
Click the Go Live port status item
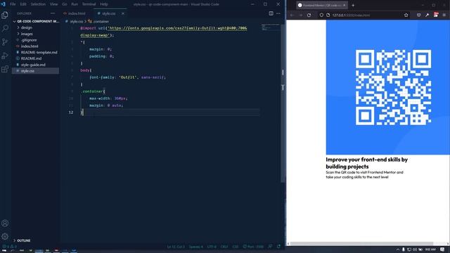click(253, 247)
